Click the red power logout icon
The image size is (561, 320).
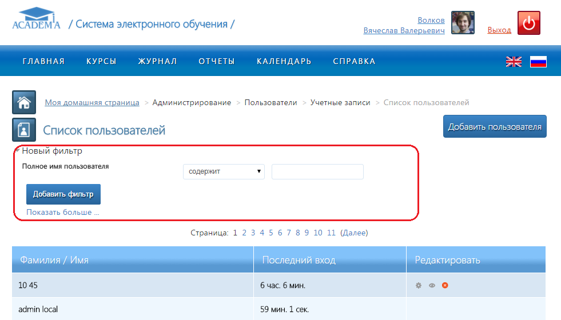(529, 23)
